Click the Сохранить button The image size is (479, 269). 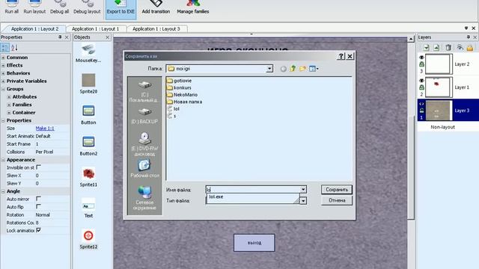pos(337,189)
